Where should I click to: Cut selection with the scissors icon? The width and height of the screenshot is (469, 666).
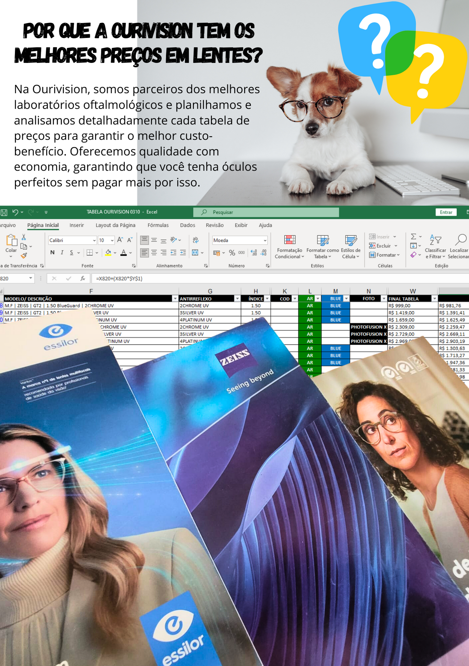pos(24,237)
